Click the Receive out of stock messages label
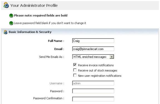Image resolution: width=160 pixels, height=104 pixels. click(98, 71)
